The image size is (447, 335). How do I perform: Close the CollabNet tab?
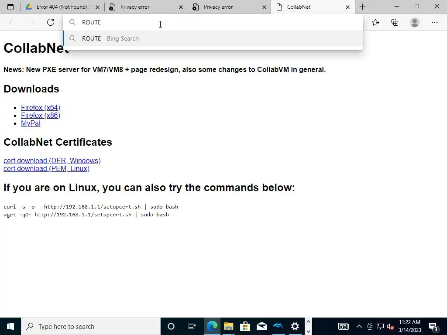347,7
